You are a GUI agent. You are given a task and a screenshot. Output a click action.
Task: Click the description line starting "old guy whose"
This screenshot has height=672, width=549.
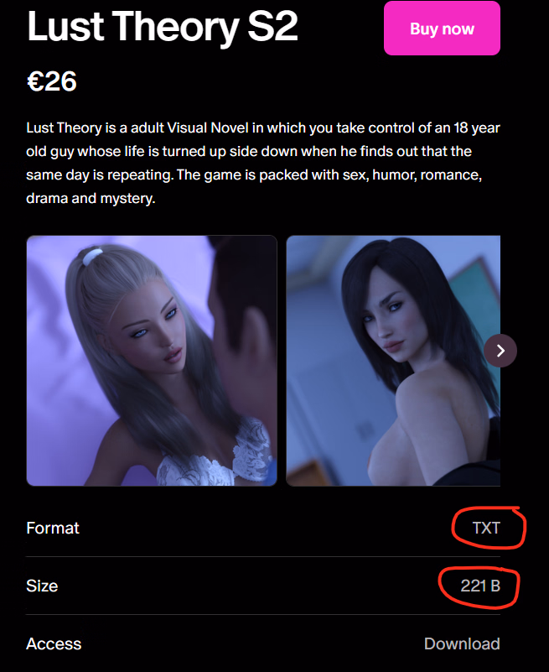tap(249, 151)
